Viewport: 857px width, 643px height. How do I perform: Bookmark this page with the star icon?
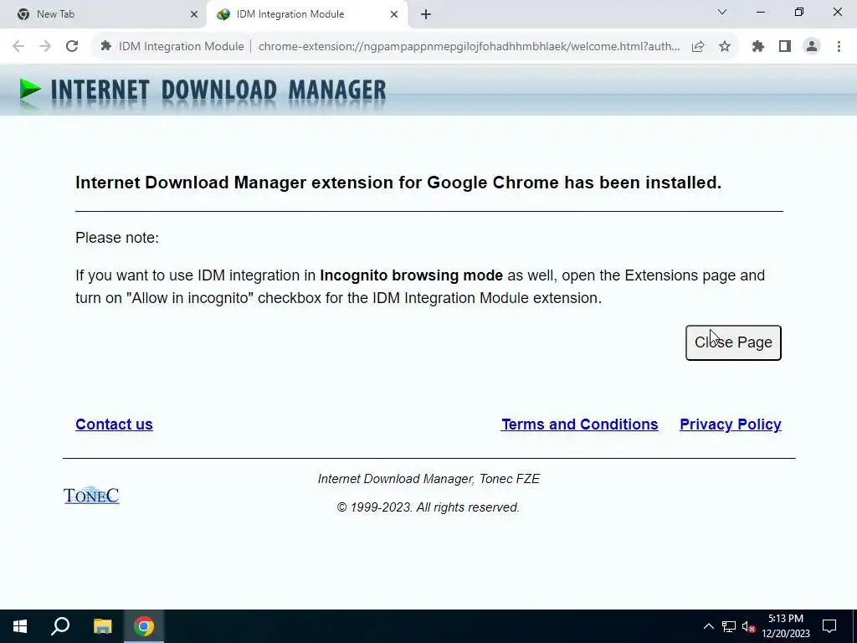[x=725, y=47]
